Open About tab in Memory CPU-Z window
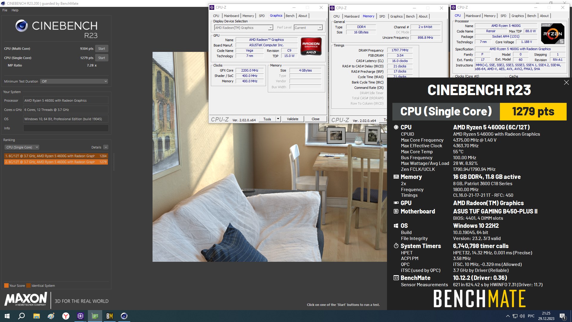Image resolution: width=572 pixels, height=322 pixels. [x=423, y=16]
